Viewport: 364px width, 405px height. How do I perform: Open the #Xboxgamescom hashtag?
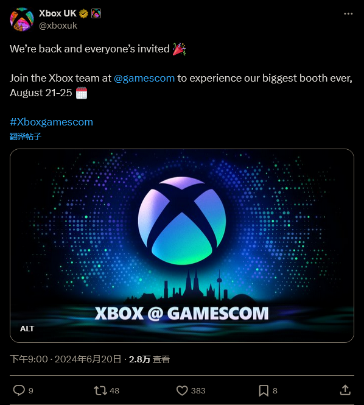[x=51, y=122]
